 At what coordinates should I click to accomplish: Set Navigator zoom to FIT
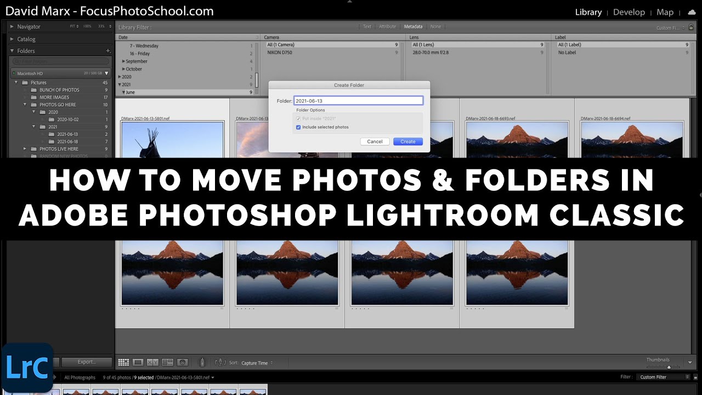[72, 26]
